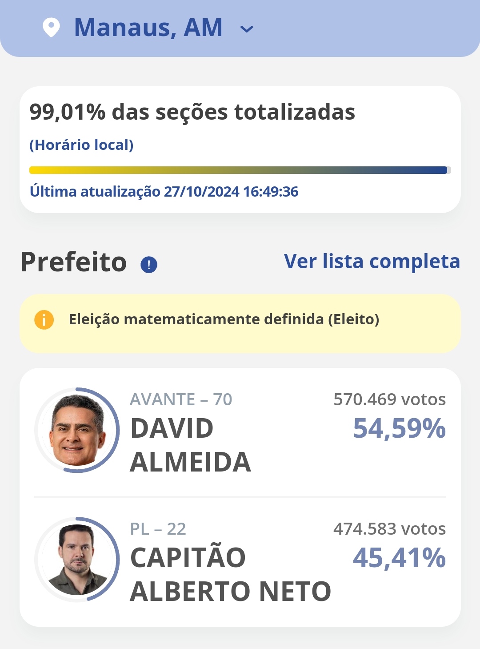The width and height of the screenshot is (480, 649).
Task: Open Ver lista completa link
Action: tap(372, 262)
